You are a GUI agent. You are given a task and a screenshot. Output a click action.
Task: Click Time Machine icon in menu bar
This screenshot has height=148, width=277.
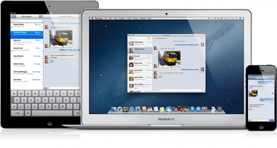tap(209, 18)
